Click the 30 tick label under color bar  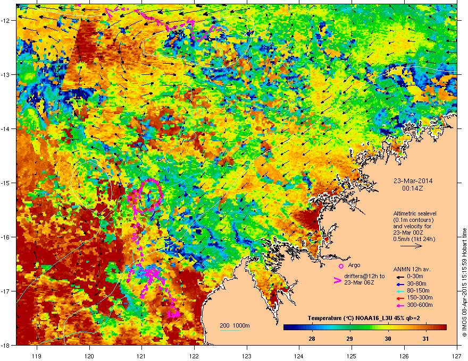click(388, 339)
